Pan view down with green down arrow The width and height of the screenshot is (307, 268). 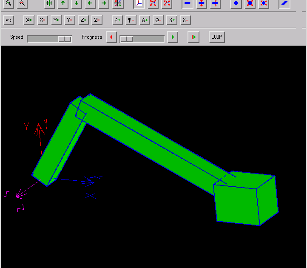(77, 3)
